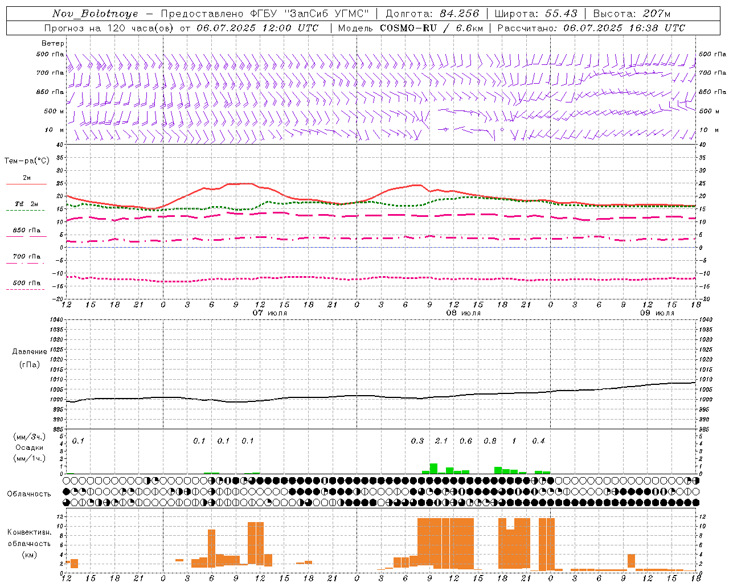Click the 0.4 precipitation amount

pyautogui.click(x=538, y=441)
